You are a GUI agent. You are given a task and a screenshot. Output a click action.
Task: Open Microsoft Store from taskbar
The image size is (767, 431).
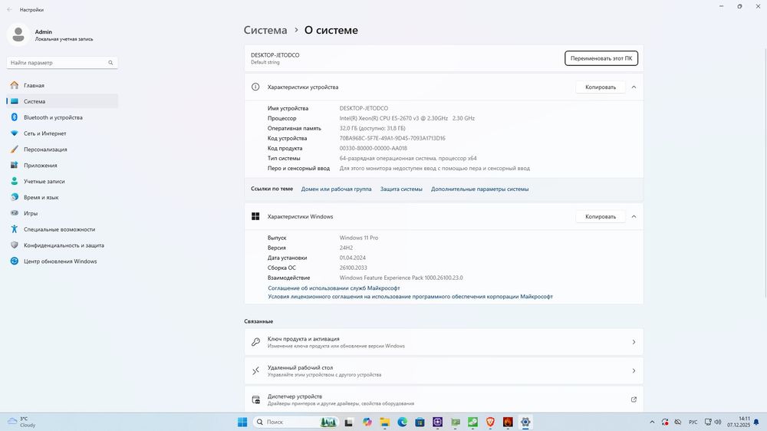(x=420, y=423)
